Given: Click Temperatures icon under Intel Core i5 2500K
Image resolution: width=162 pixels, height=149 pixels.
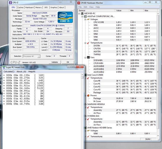Looking at the screenshot, I should (x=88, y=78).
